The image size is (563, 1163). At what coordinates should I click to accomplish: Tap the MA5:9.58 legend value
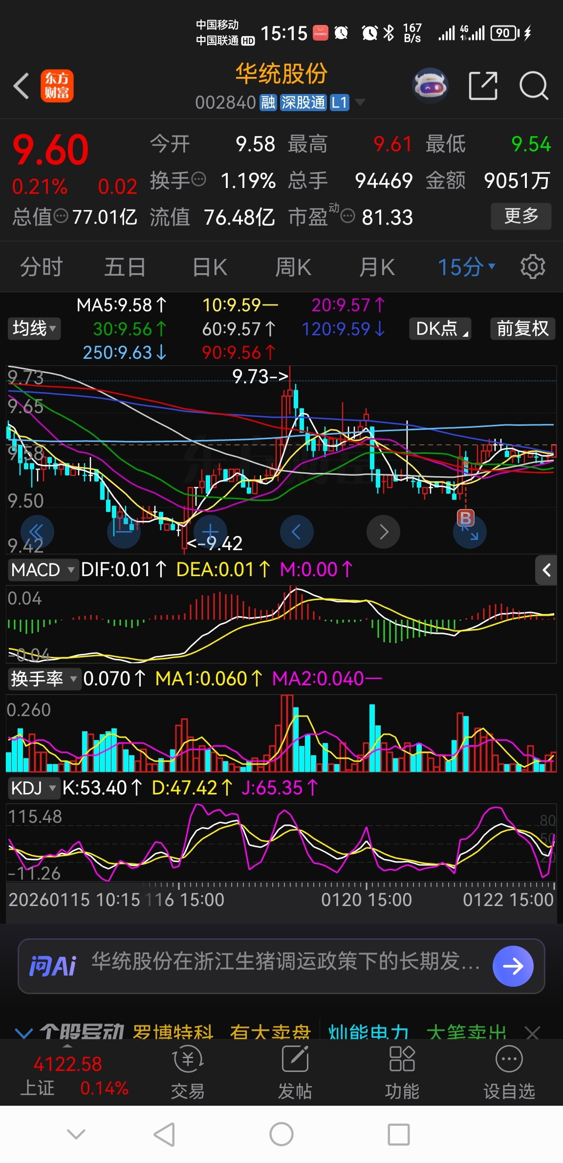click(x=122, y=305)
